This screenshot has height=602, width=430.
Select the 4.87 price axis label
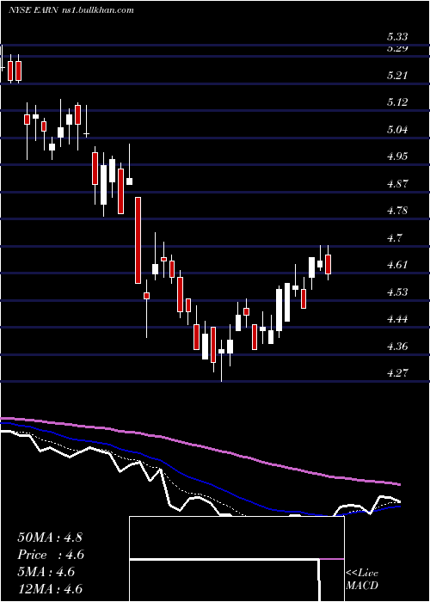397,183
